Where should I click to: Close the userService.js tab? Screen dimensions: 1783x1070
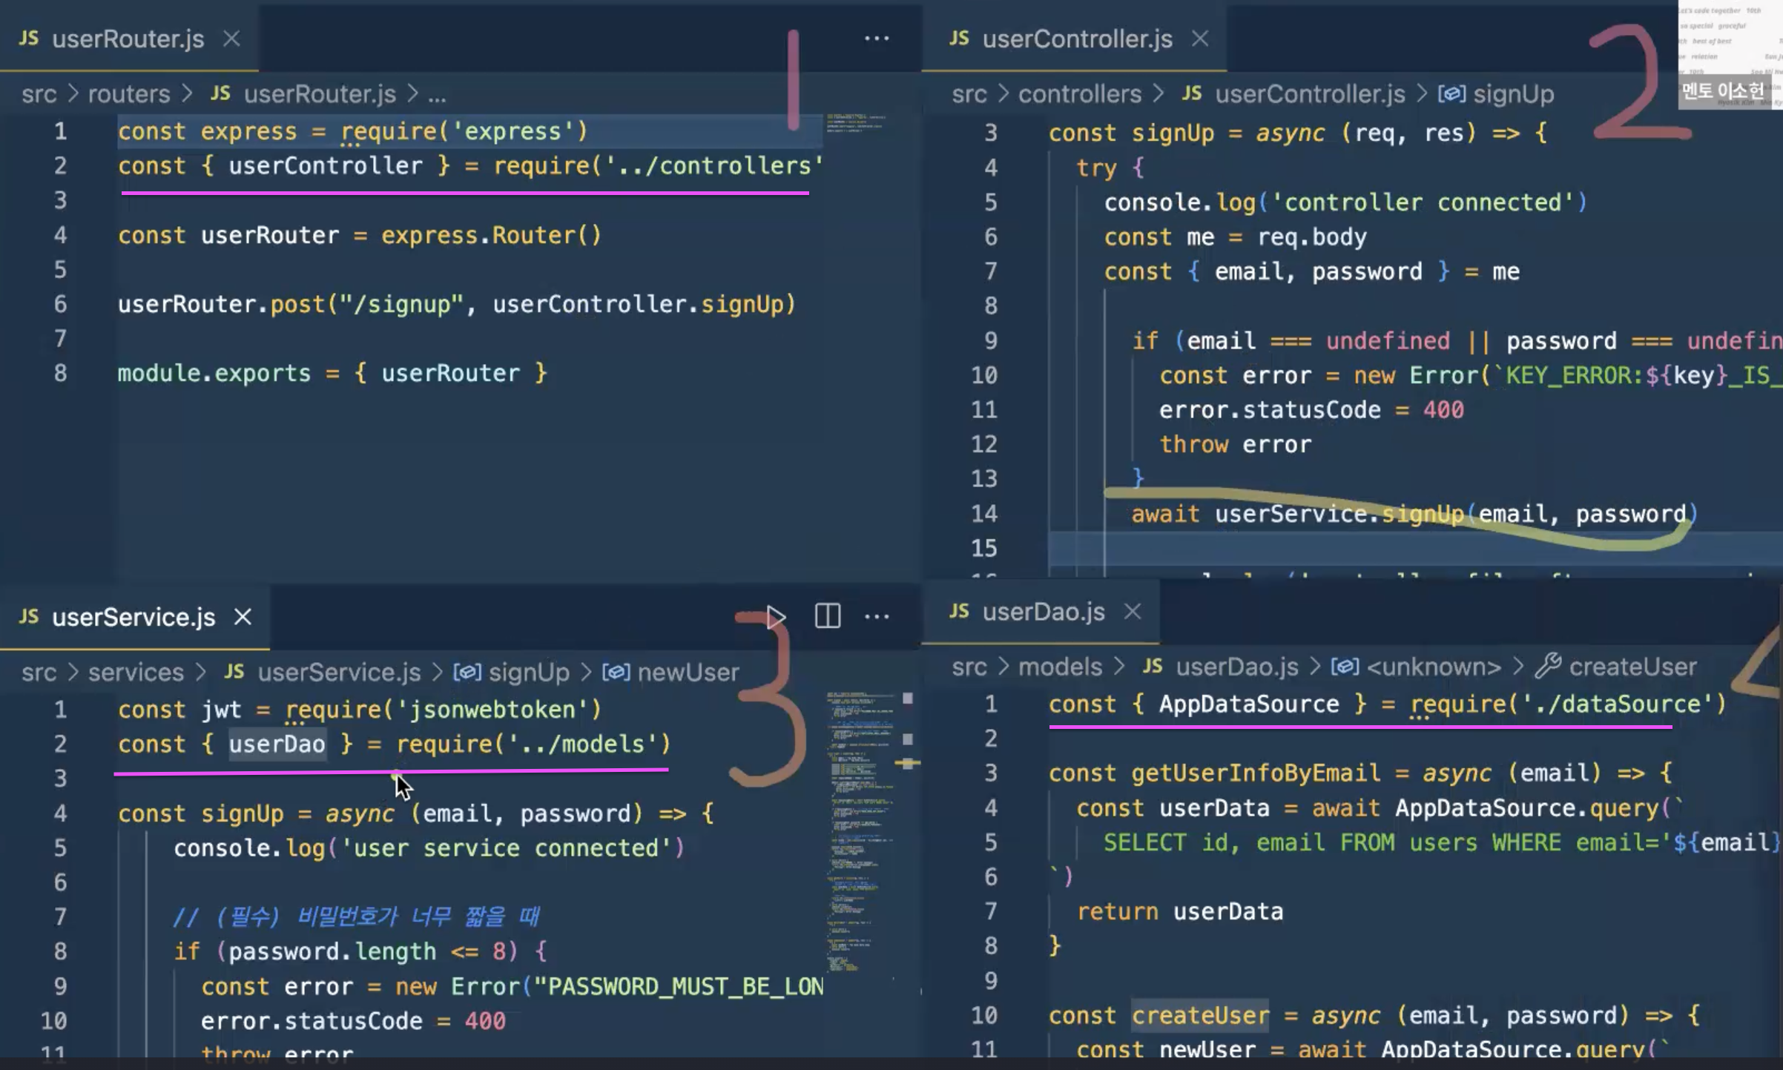(243, 617)
